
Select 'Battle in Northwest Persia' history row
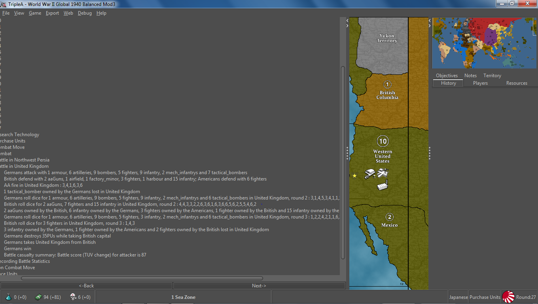coord(25,160)
